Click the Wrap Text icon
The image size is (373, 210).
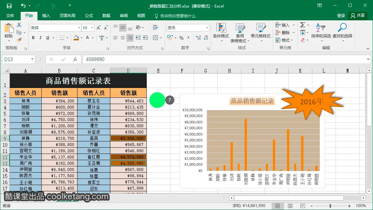click(156, 27)
